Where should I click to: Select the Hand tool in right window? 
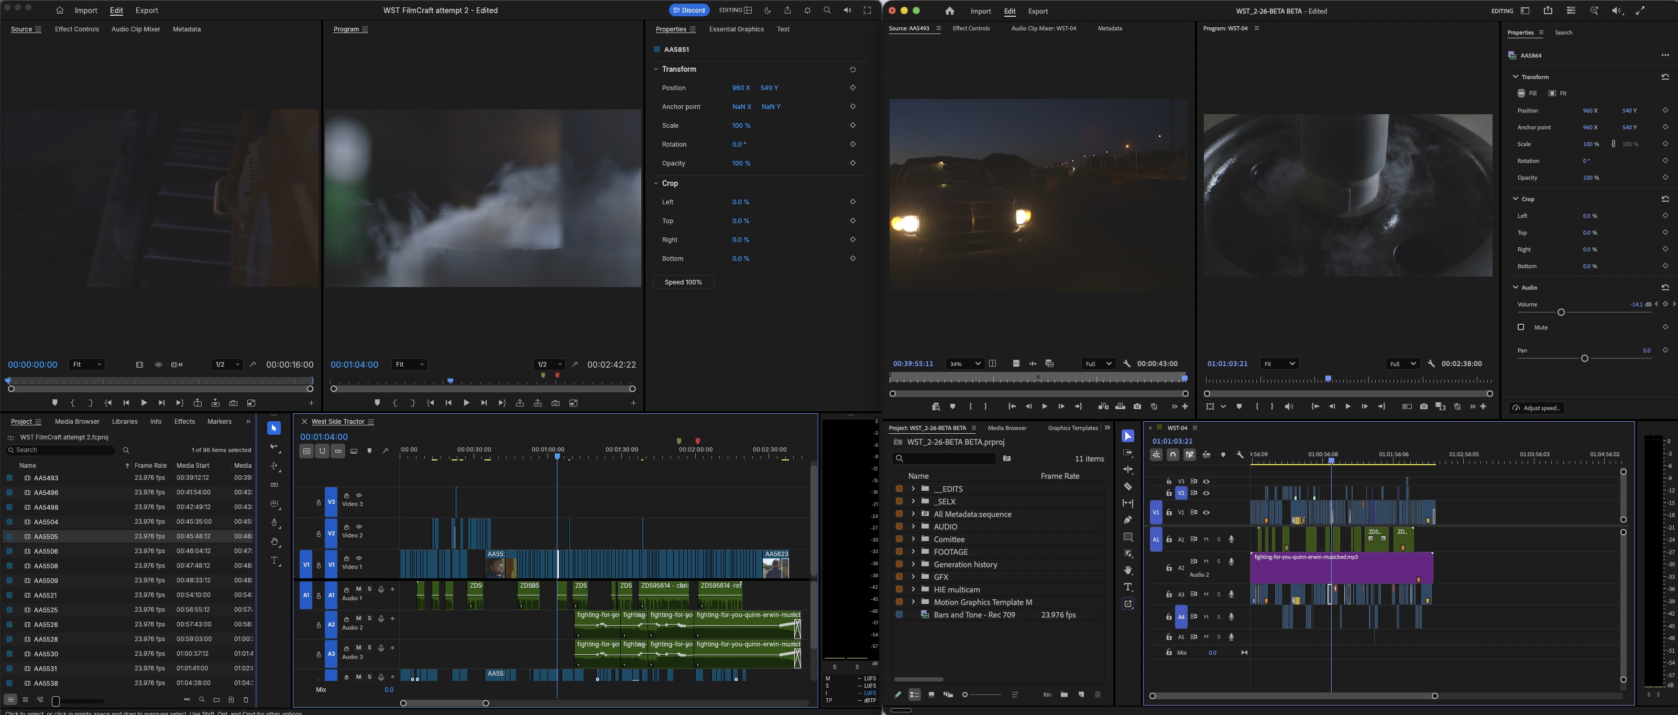click(x=1127, y=570)
